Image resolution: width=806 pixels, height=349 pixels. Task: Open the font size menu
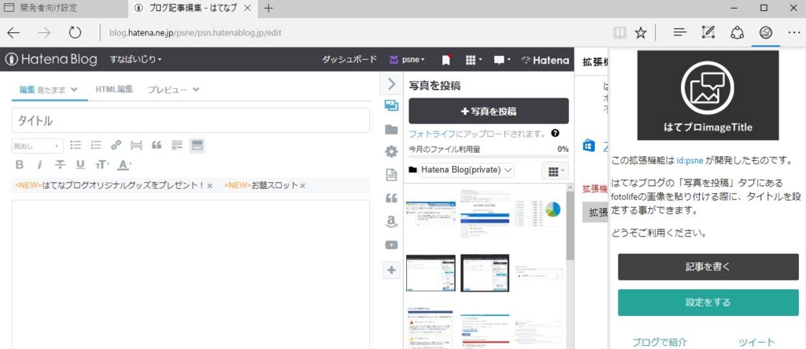tap(102, 165)
